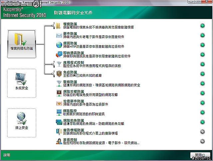Minimize the Kaspersky window

pos(191,1)
